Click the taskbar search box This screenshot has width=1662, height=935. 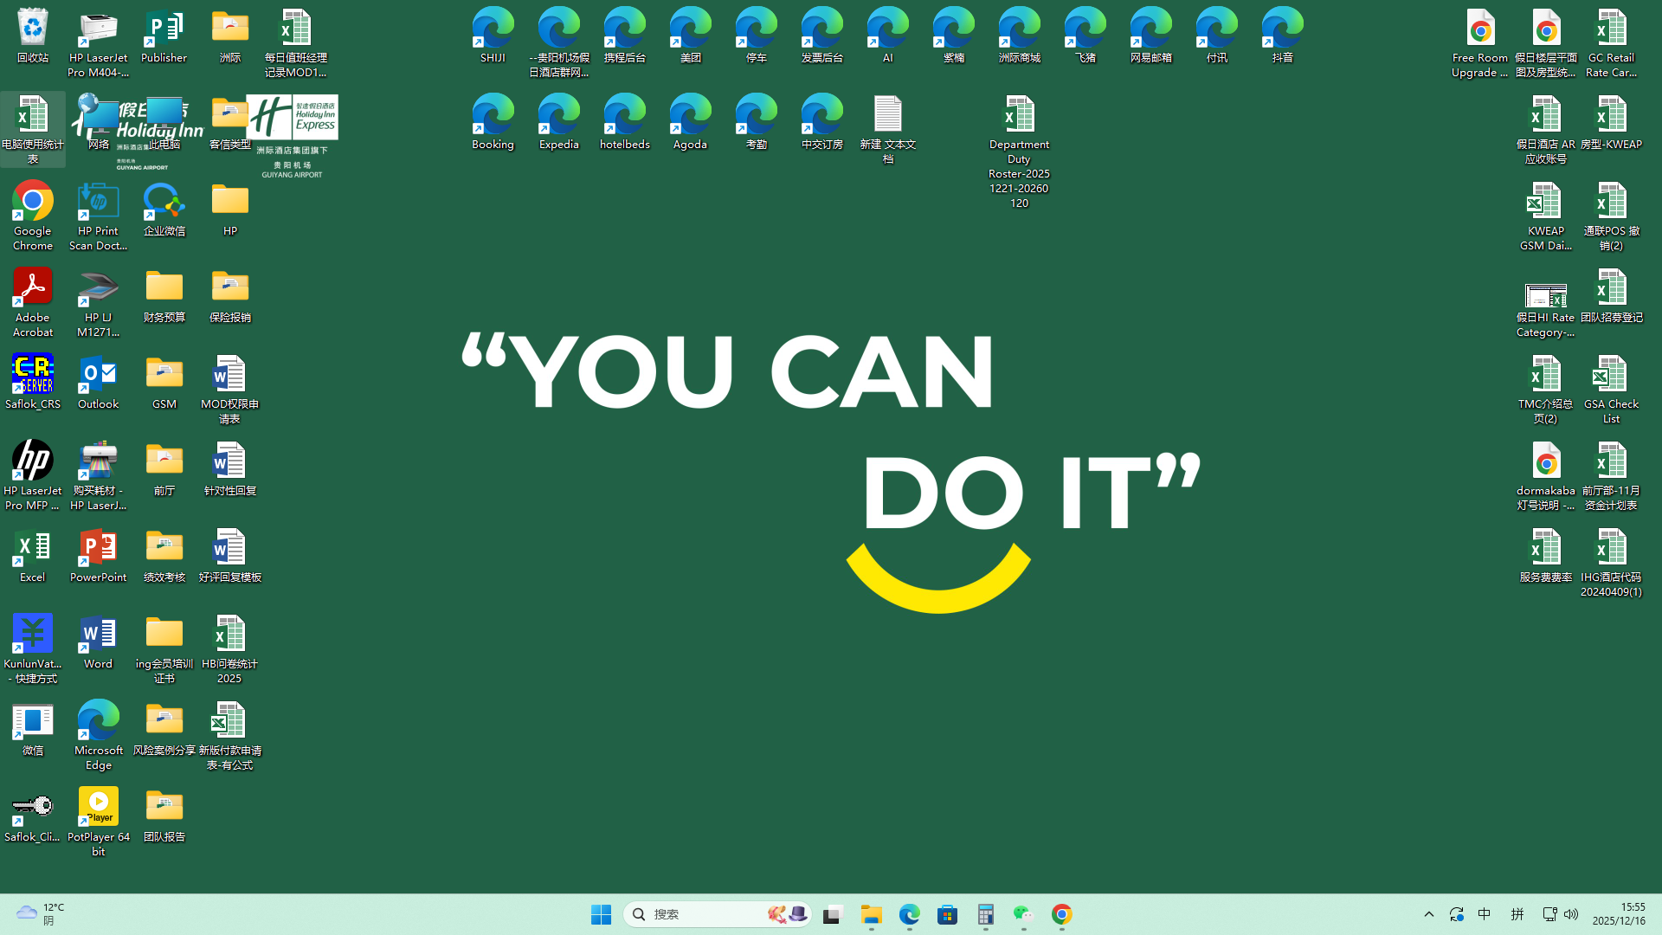701,914
